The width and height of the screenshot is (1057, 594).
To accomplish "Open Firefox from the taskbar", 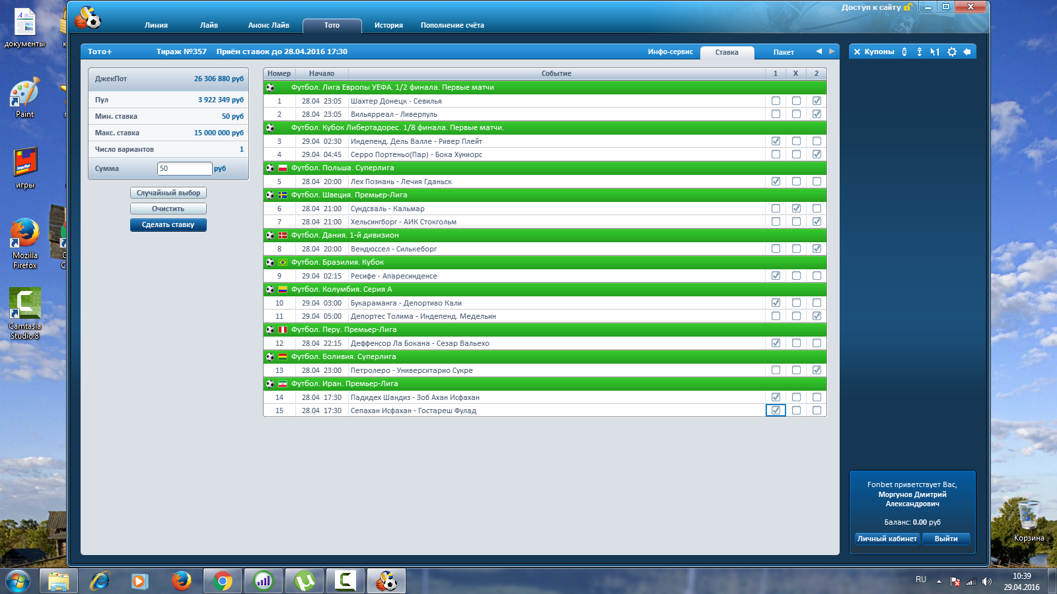I will click(181, 581).
